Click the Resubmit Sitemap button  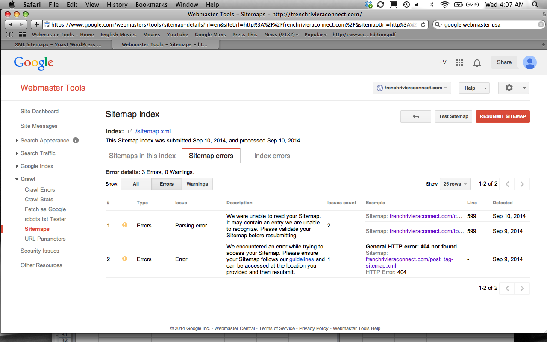(503, 116)
